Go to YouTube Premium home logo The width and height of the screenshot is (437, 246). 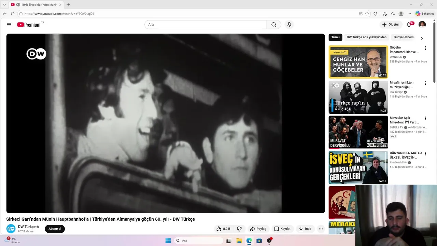click(x=29, y=25)
